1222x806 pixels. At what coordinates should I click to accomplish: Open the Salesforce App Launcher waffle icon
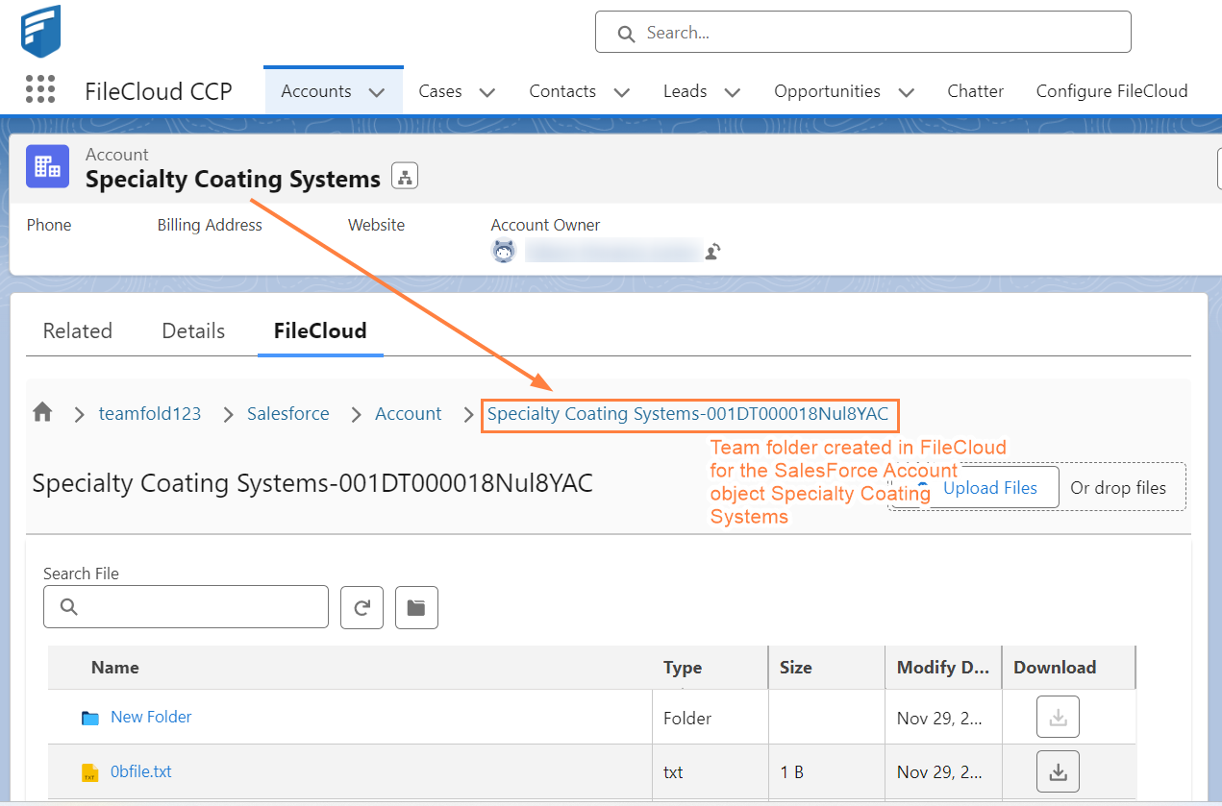39,89
